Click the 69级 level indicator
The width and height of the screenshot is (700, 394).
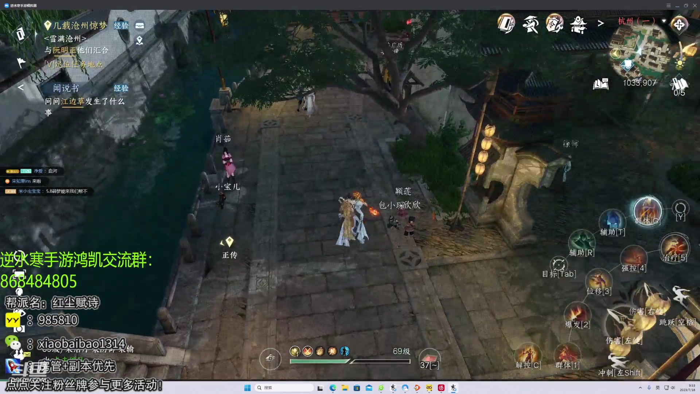click(x=401, y=351)
